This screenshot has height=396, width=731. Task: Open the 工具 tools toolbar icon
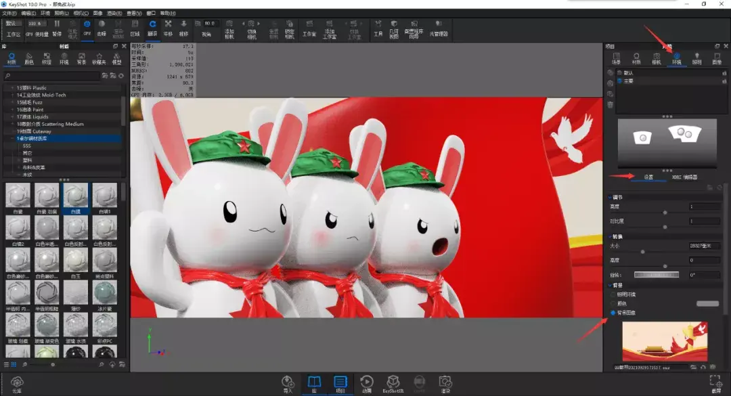point(378,28)
